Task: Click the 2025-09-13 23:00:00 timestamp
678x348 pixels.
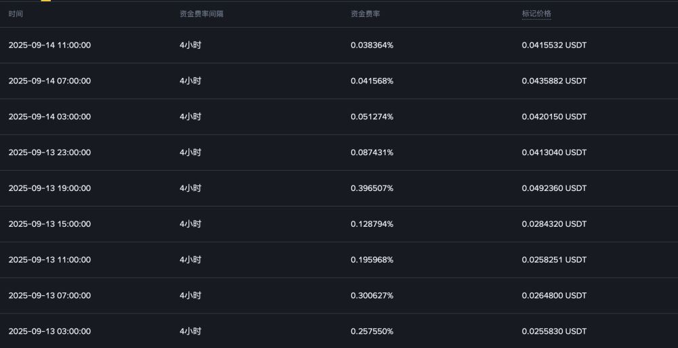Action: (x=49, y=152)
